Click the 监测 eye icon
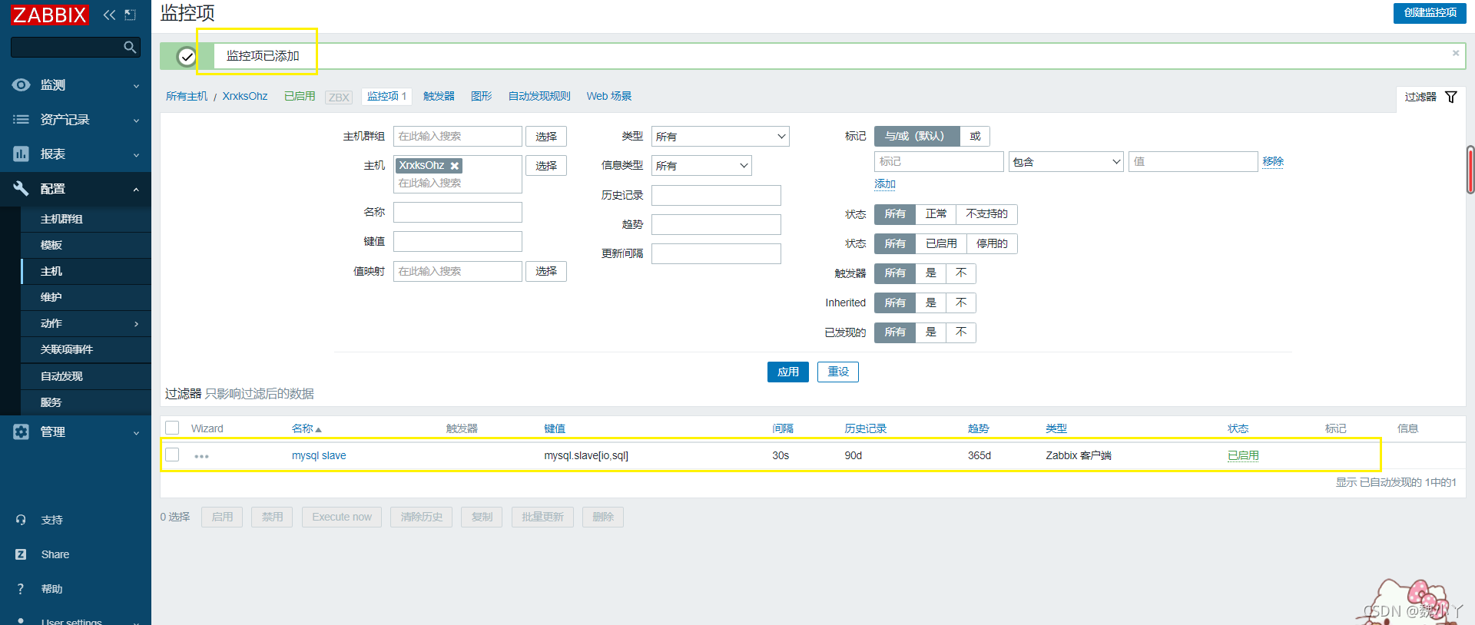 [22, 84]
